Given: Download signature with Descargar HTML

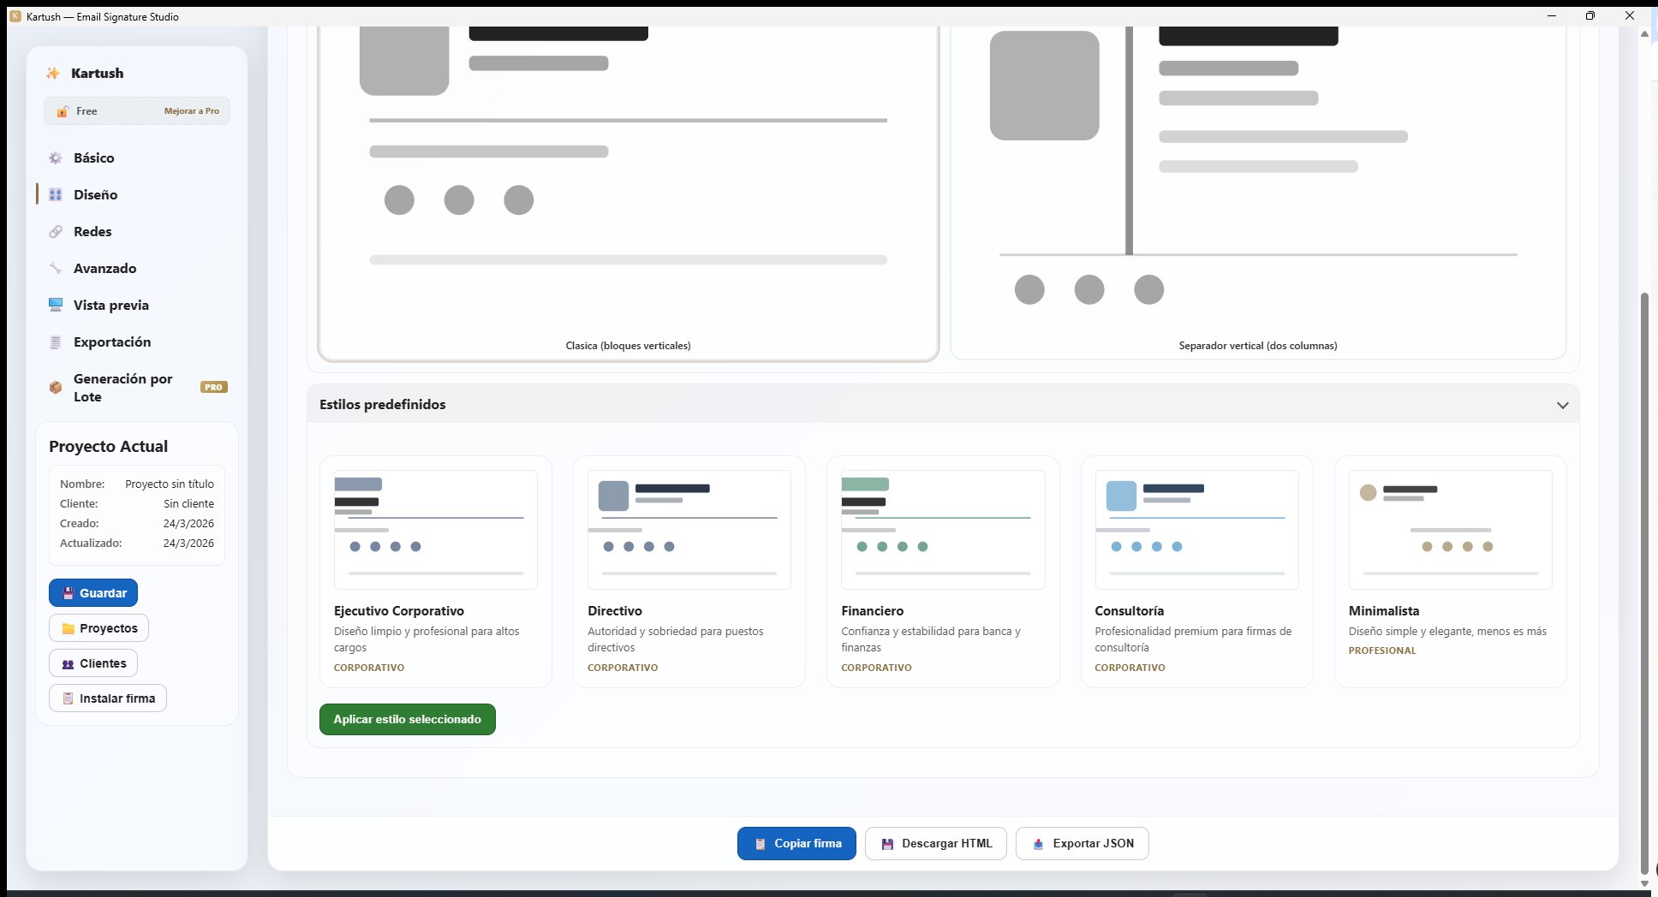Looking at the screenshot, I should click(x=935, y=844).
